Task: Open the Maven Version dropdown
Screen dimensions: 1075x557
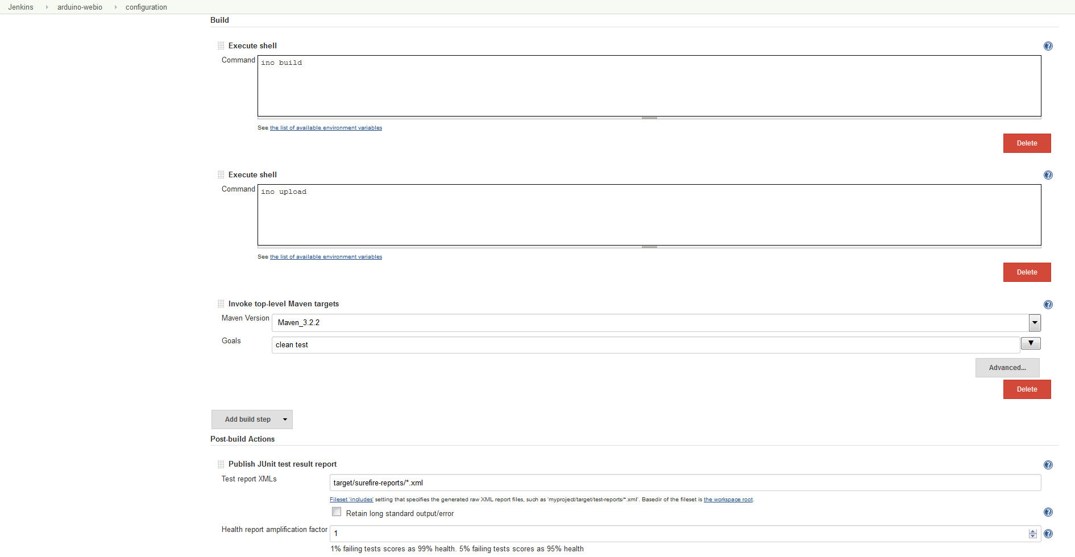Action: coord(1035,323)
